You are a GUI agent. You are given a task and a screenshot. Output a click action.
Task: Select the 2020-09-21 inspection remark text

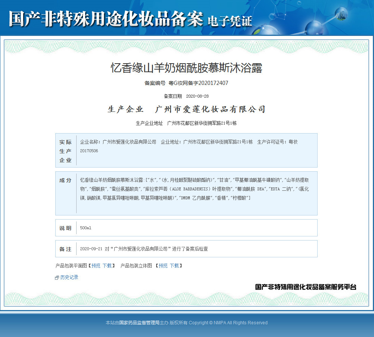pyautogui.click(x=144, y=249)
